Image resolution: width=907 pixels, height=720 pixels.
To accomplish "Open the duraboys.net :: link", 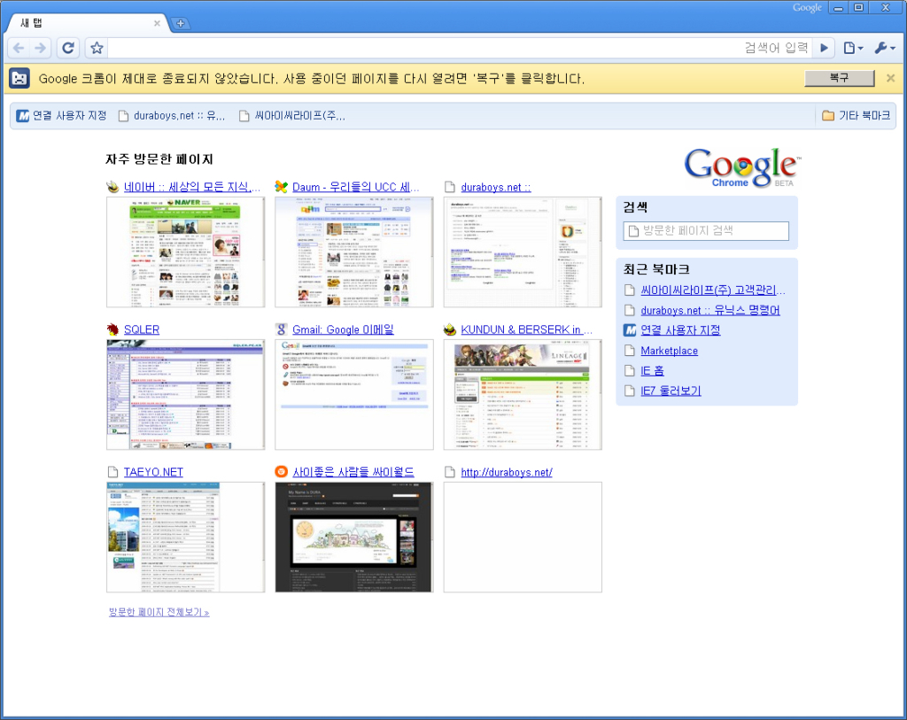I will tap(496, 187).
